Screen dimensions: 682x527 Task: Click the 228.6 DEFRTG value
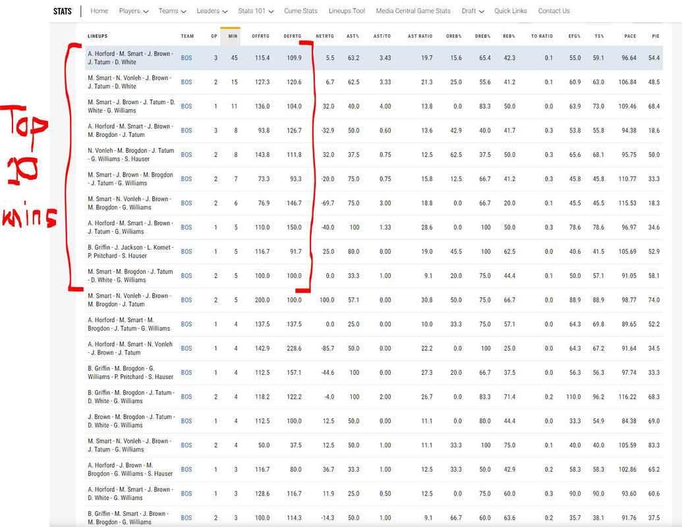(294, 348)
